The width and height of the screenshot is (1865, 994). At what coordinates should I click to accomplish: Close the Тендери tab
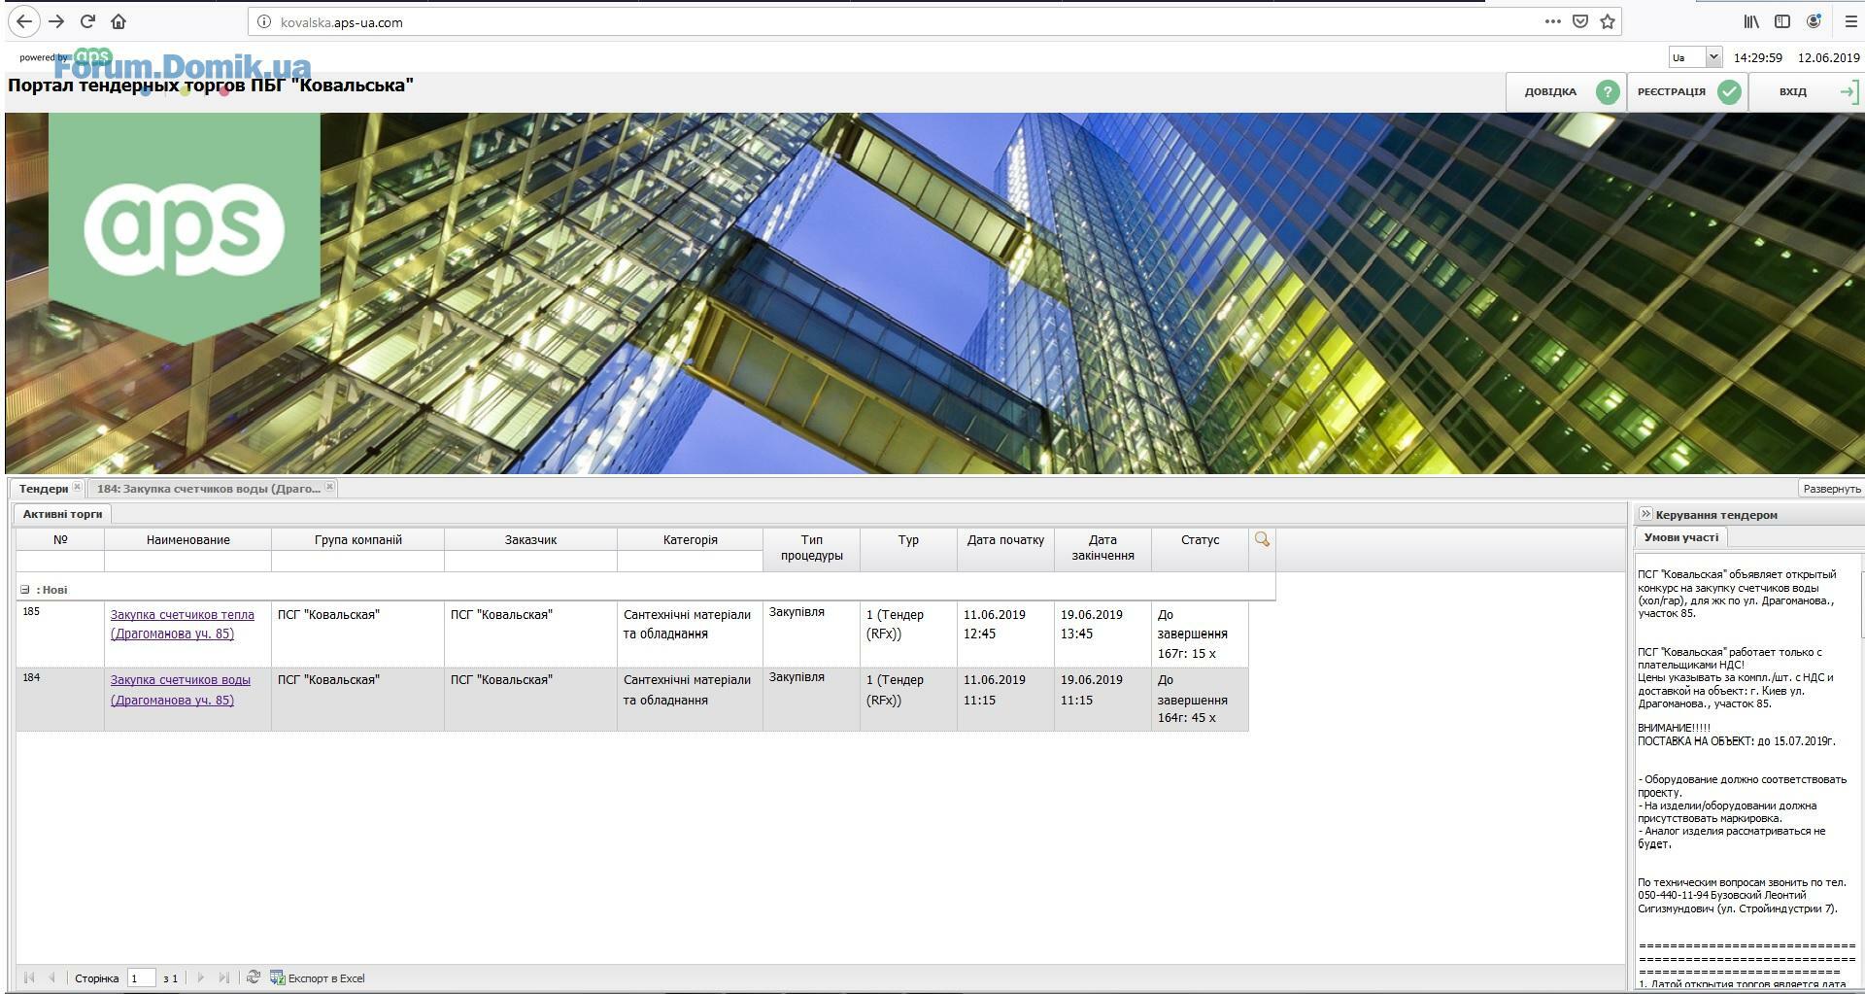[77, 487]
